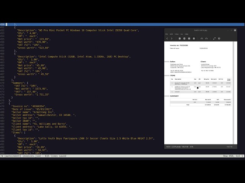The width and height of the screenshot is (245, 183).
Task: Start slideshow using the presentation icon
Action: click(x=219, y=39)
